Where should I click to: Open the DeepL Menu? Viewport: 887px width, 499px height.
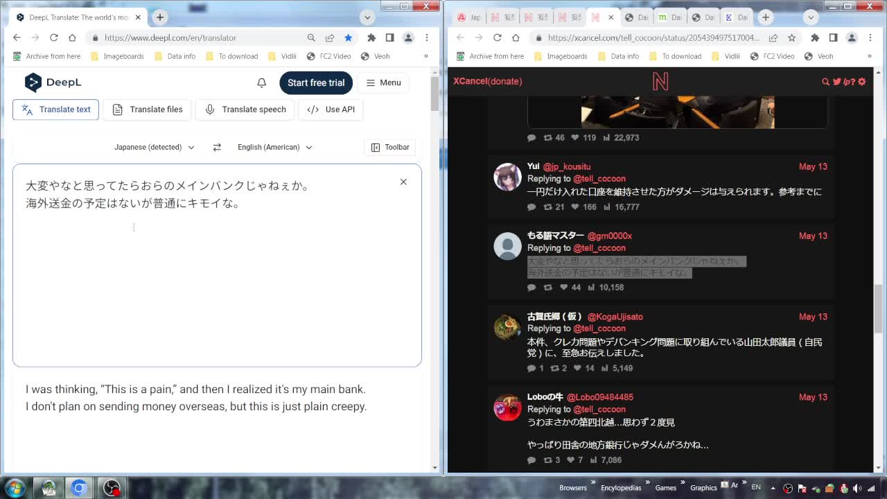pos(383,82)
